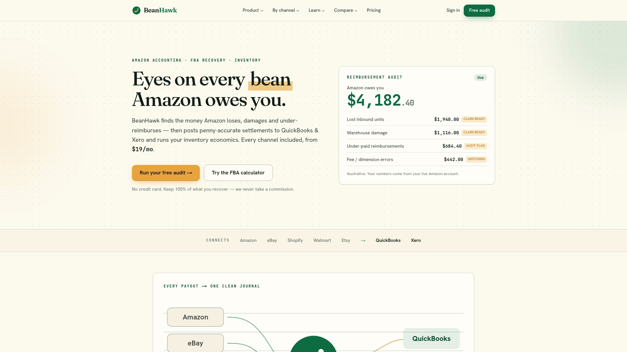Click the green Free audit button
This screenshot has width=627, height=352.
(x=479, y=10)
